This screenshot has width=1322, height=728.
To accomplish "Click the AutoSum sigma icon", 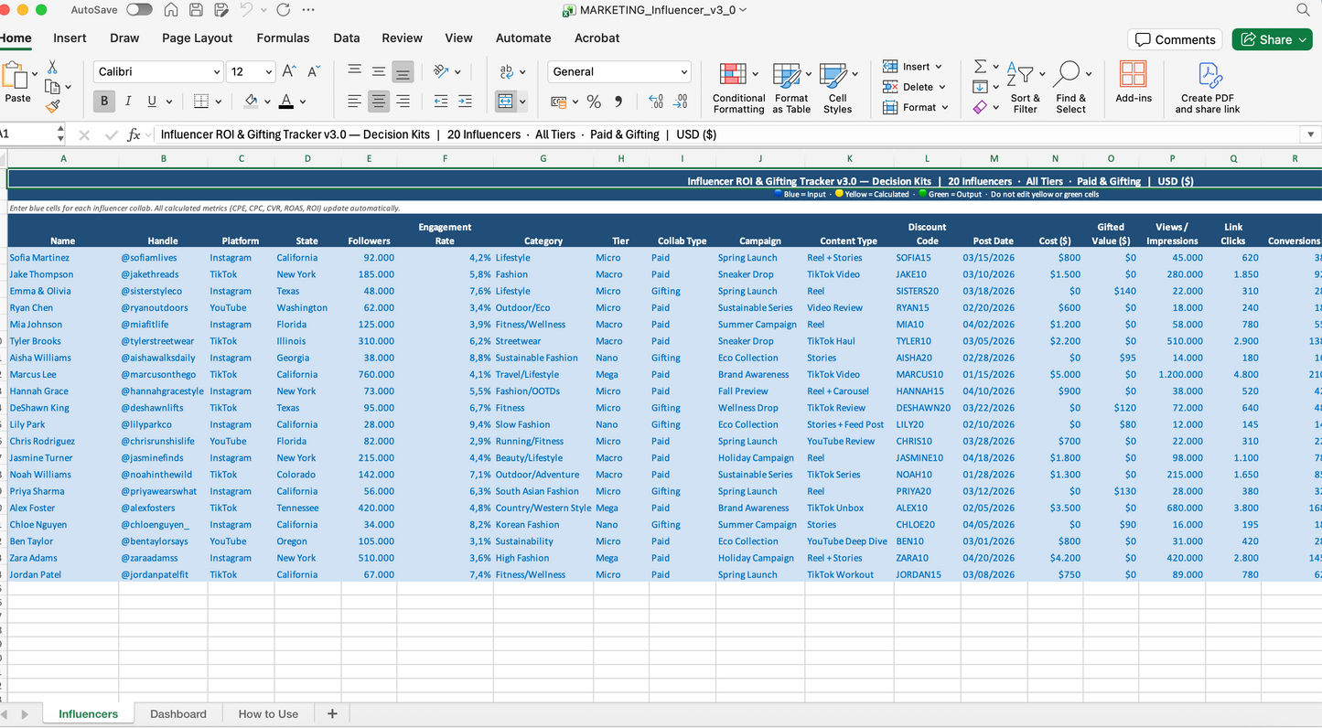I will tap(980, 67).
